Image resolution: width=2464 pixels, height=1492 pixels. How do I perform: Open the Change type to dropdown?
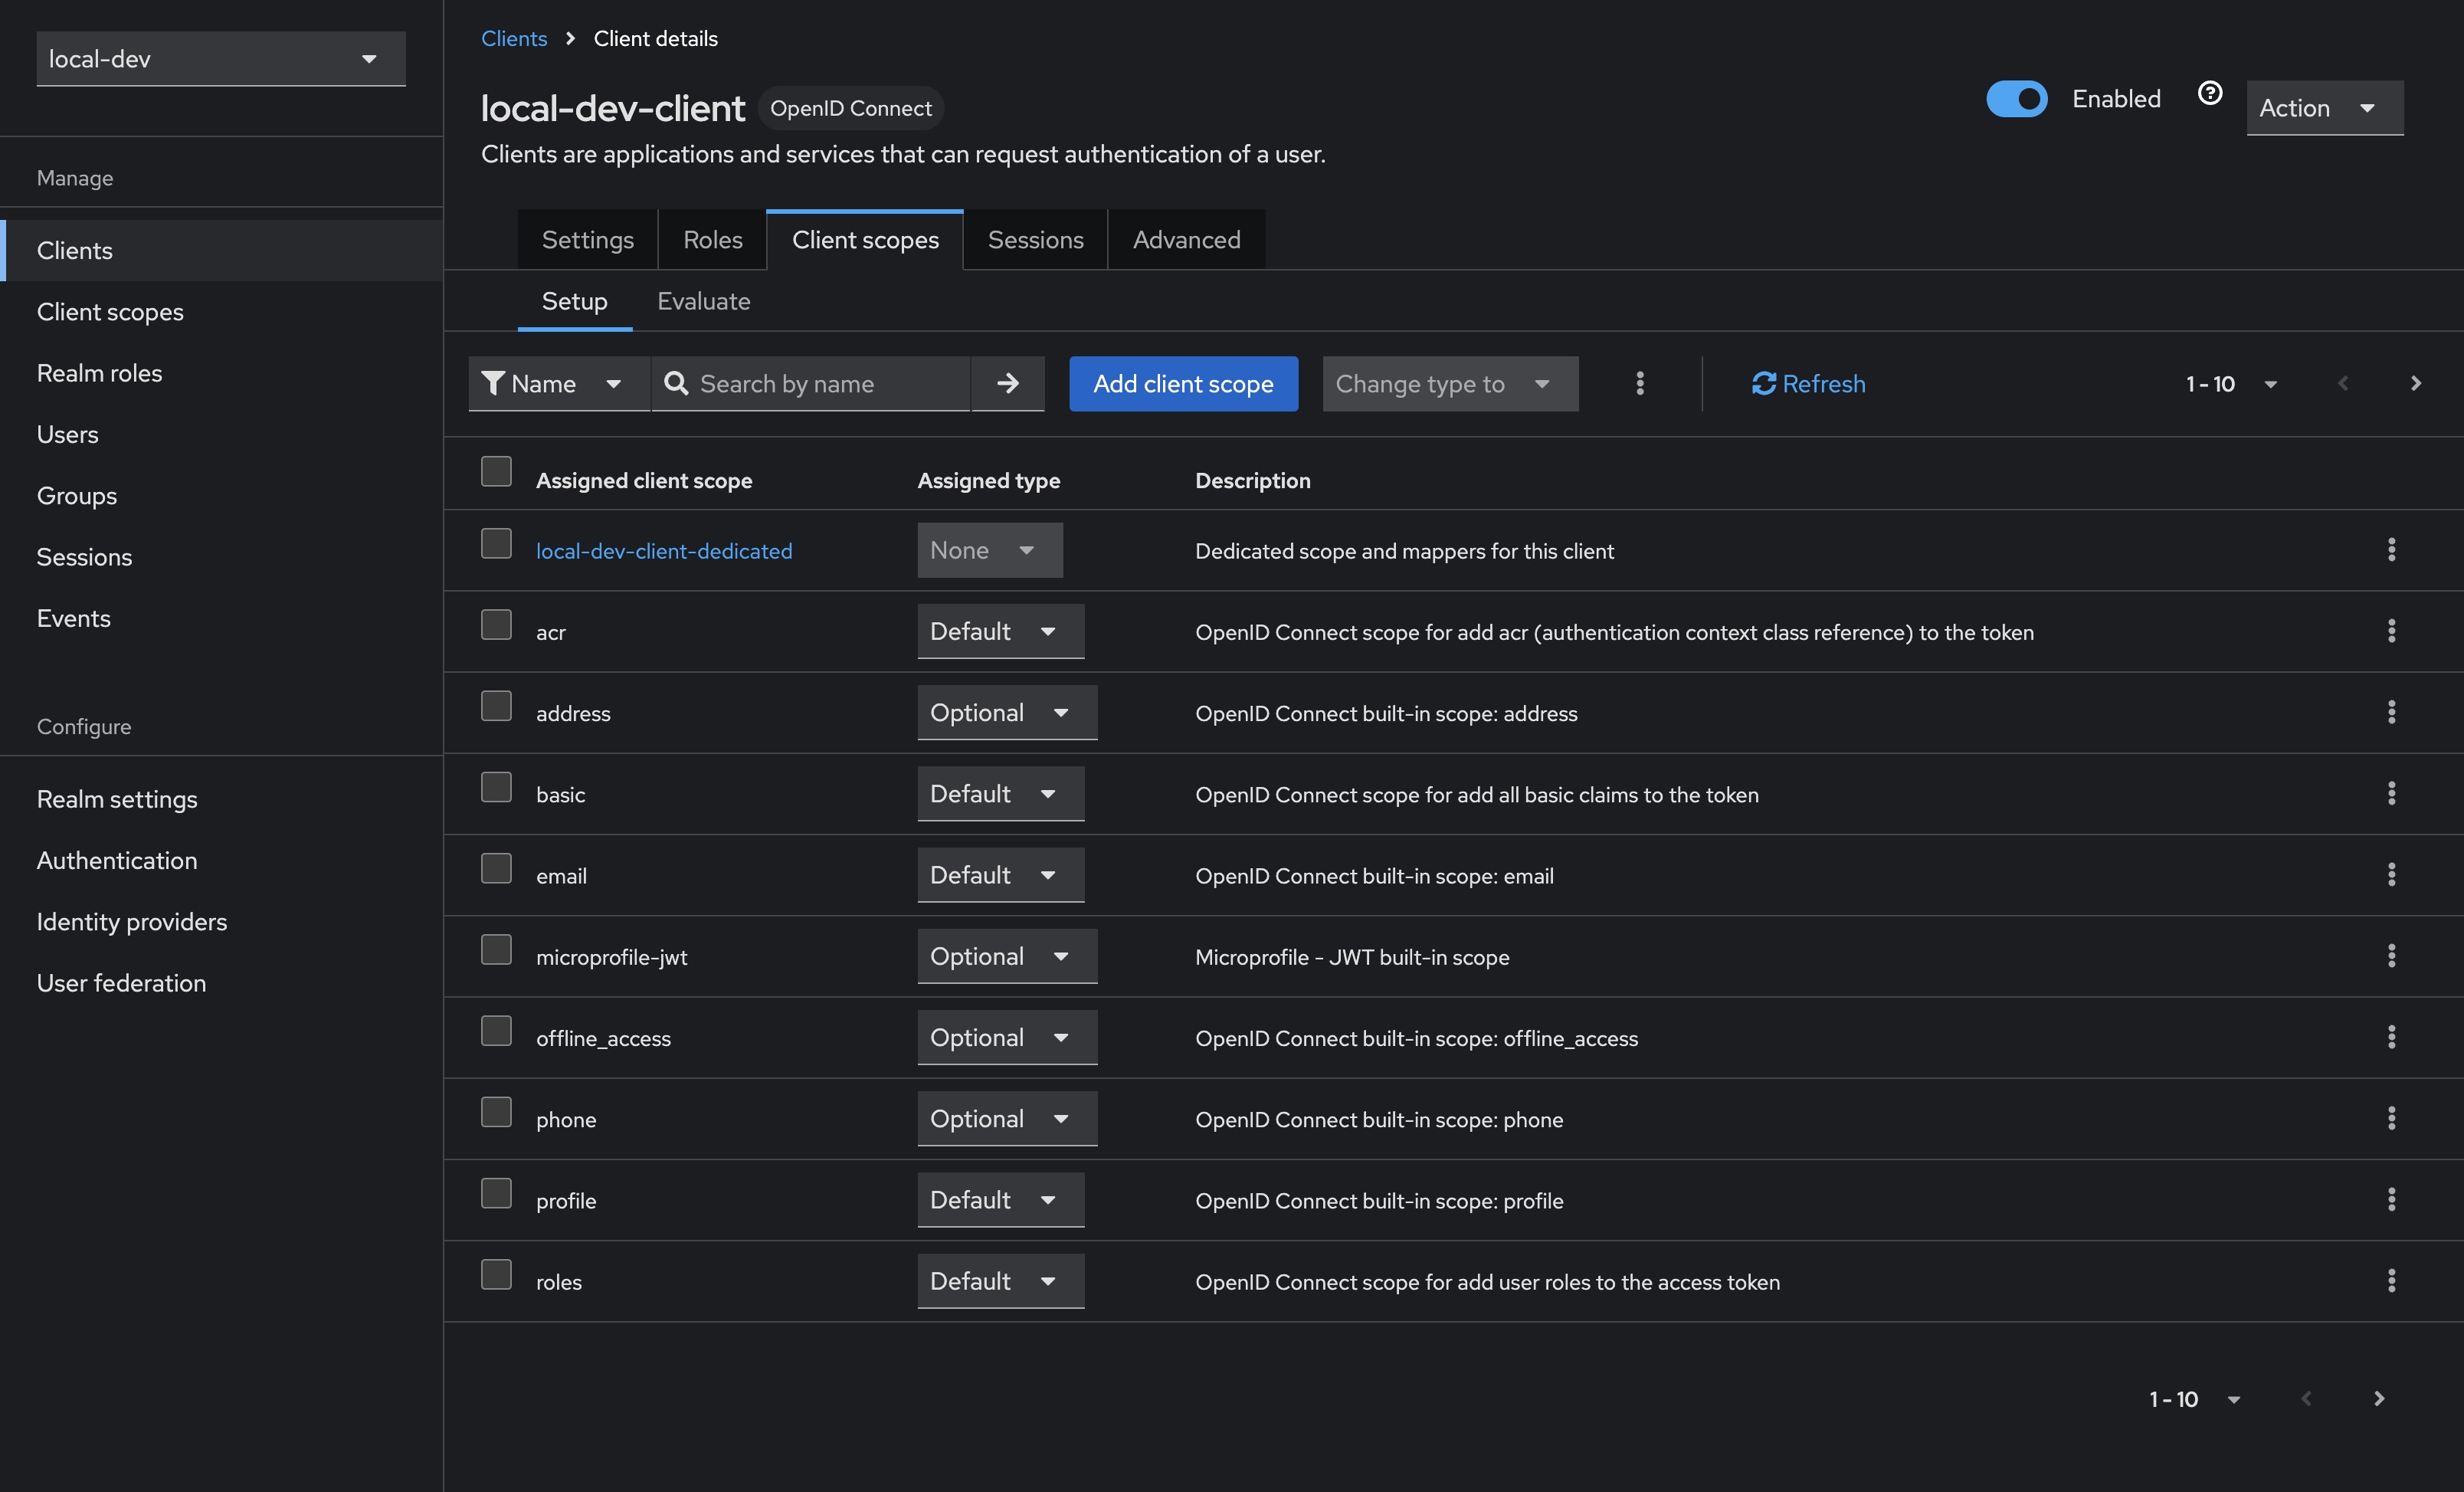[x=1449, y=383]
